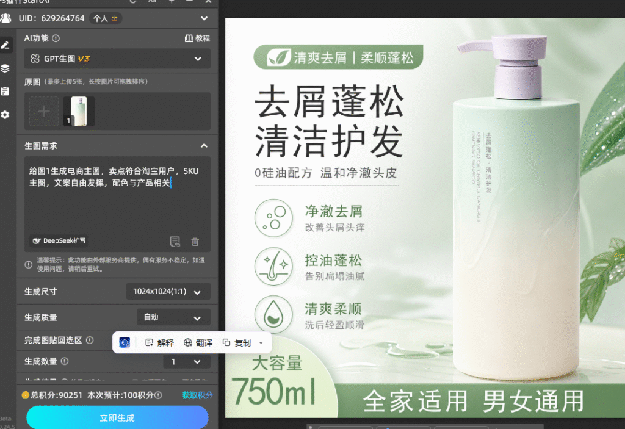Click the DeepSeek whale icon
Screen dimensions: 625x429
click(37, 241)
